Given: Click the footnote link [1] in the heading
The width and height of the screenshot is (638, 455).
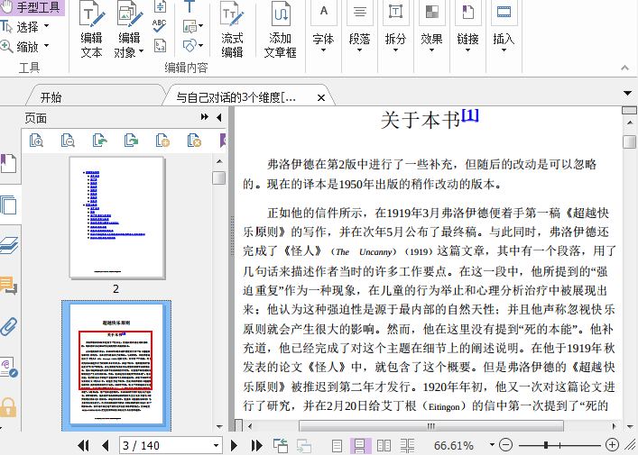Looking at the screenshot, I should [x=470, y=115].
